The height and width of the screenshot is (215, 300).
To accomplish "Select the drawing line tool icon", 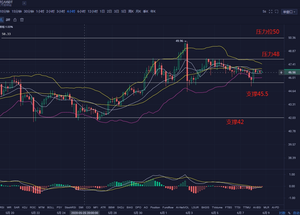I will point(1,20).
